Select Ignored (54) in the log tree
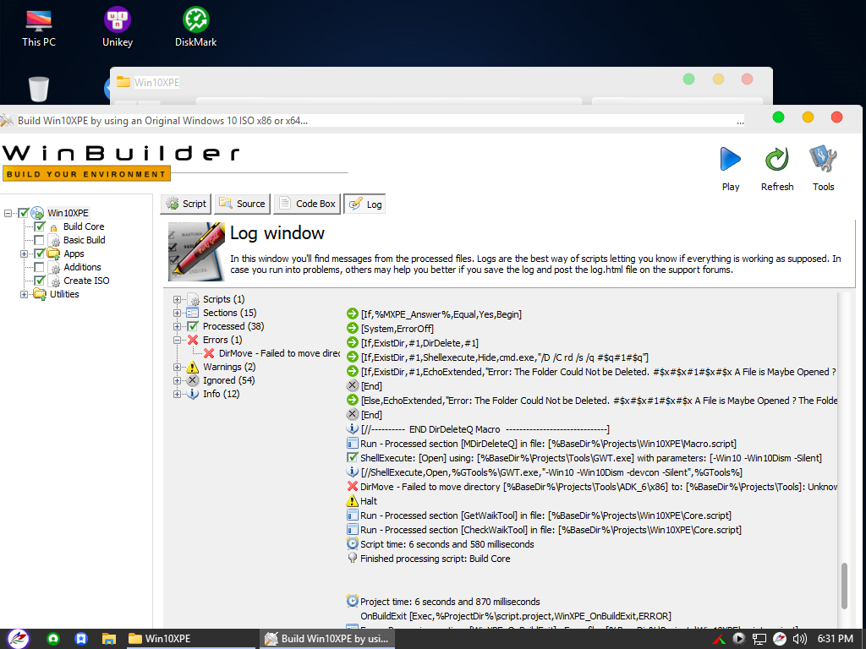The image size is (866, 649). coord(228,380)
